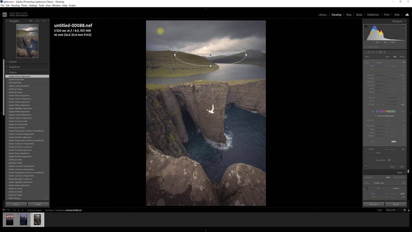Viewport: 412px width, 232px height.
Task: Open the profile browser grid icon
Action: click(x=404, y=183)
